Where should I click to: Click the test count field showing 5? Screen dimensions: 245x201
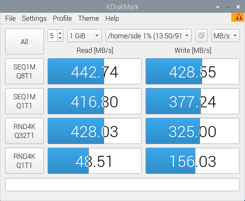(x=53, y=36)
